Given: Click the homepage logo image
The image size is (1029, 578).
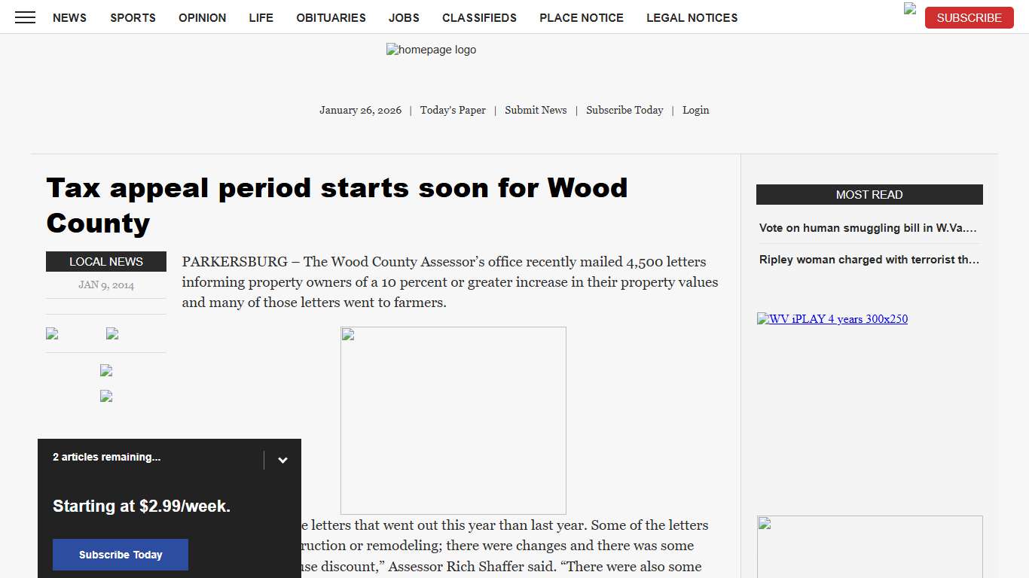Looking at the screenshot, I should pyautogui.click(x=431, y=50).
